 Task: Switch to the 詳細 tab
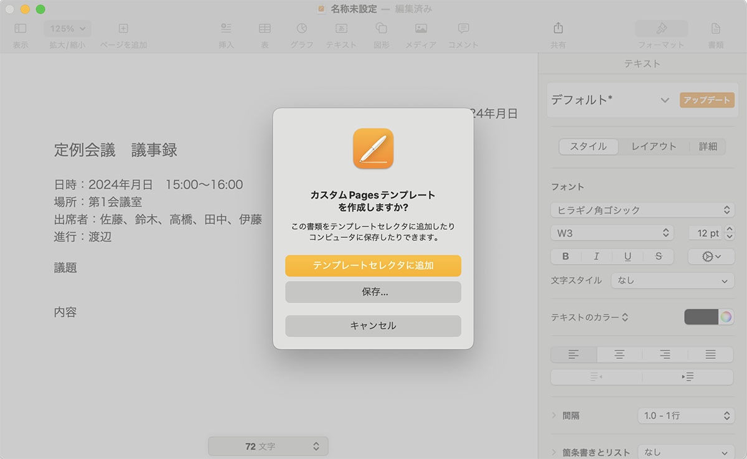(708, 146)
